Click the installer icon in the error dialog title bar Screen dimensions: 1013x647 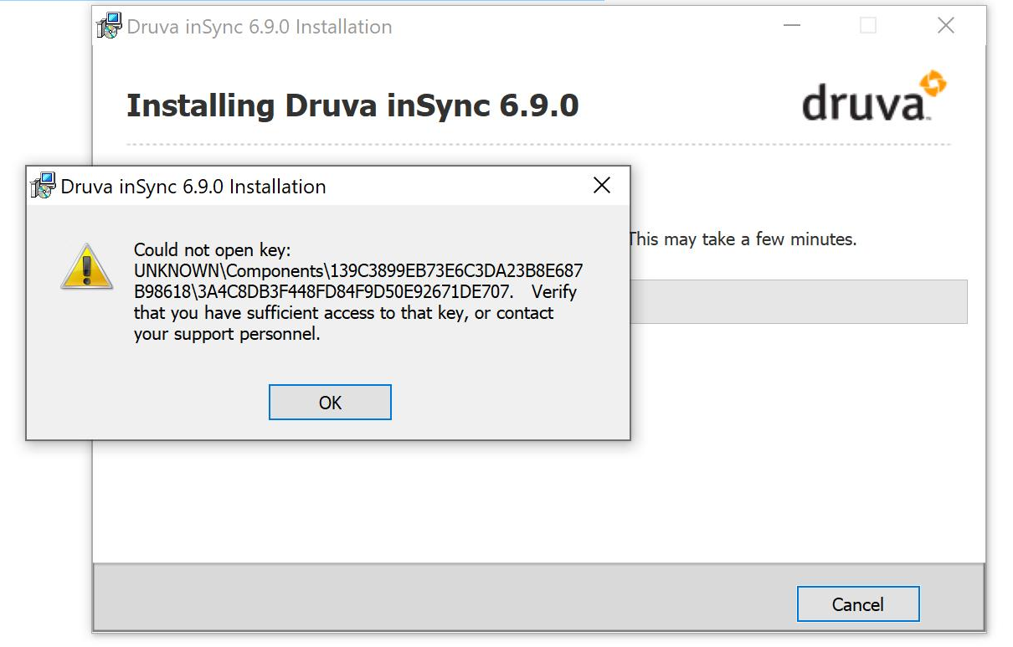point(43,186)
